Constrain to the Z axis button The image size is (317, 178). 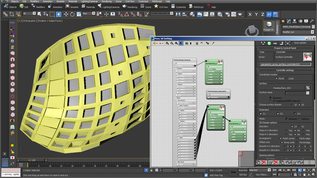click(x=262, y=14)
